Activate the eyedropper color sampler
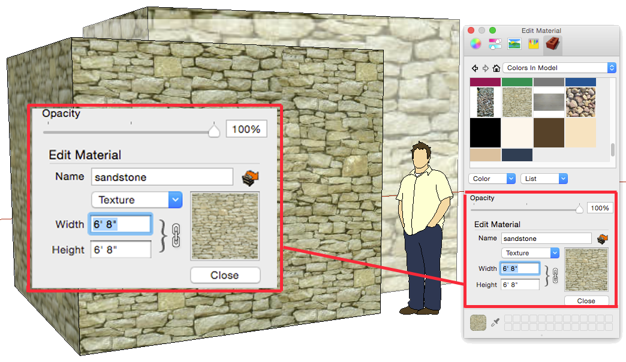The width and height of the screenshot is (626, 362). tap(495, 322)
